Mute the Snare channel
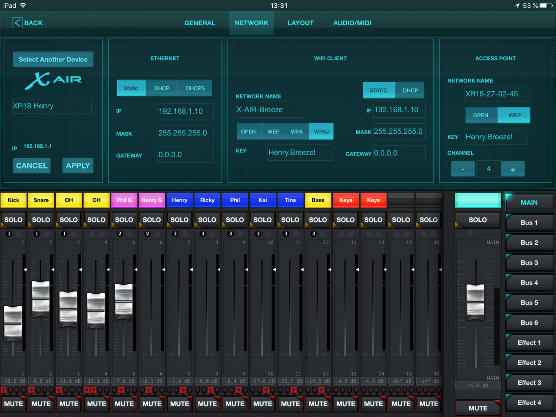Viewport: 556px width, 417px height. pos(41,404)
